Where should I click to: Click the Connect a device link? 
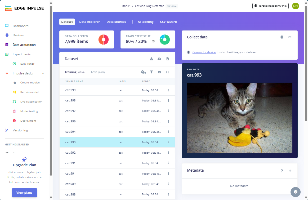[x=204, y=52]
